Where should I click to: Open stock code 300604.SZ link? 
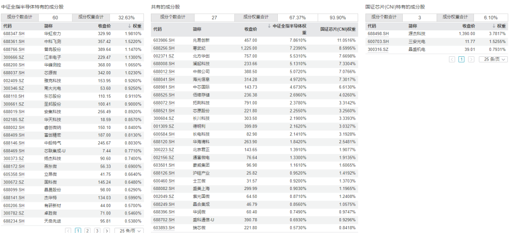coord(164,118)
